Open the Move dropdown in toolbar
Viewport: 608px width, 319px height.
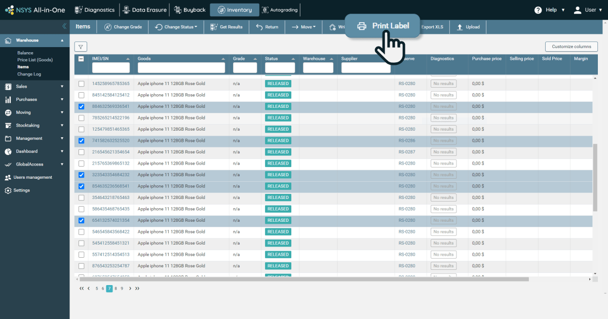(303, 27)
